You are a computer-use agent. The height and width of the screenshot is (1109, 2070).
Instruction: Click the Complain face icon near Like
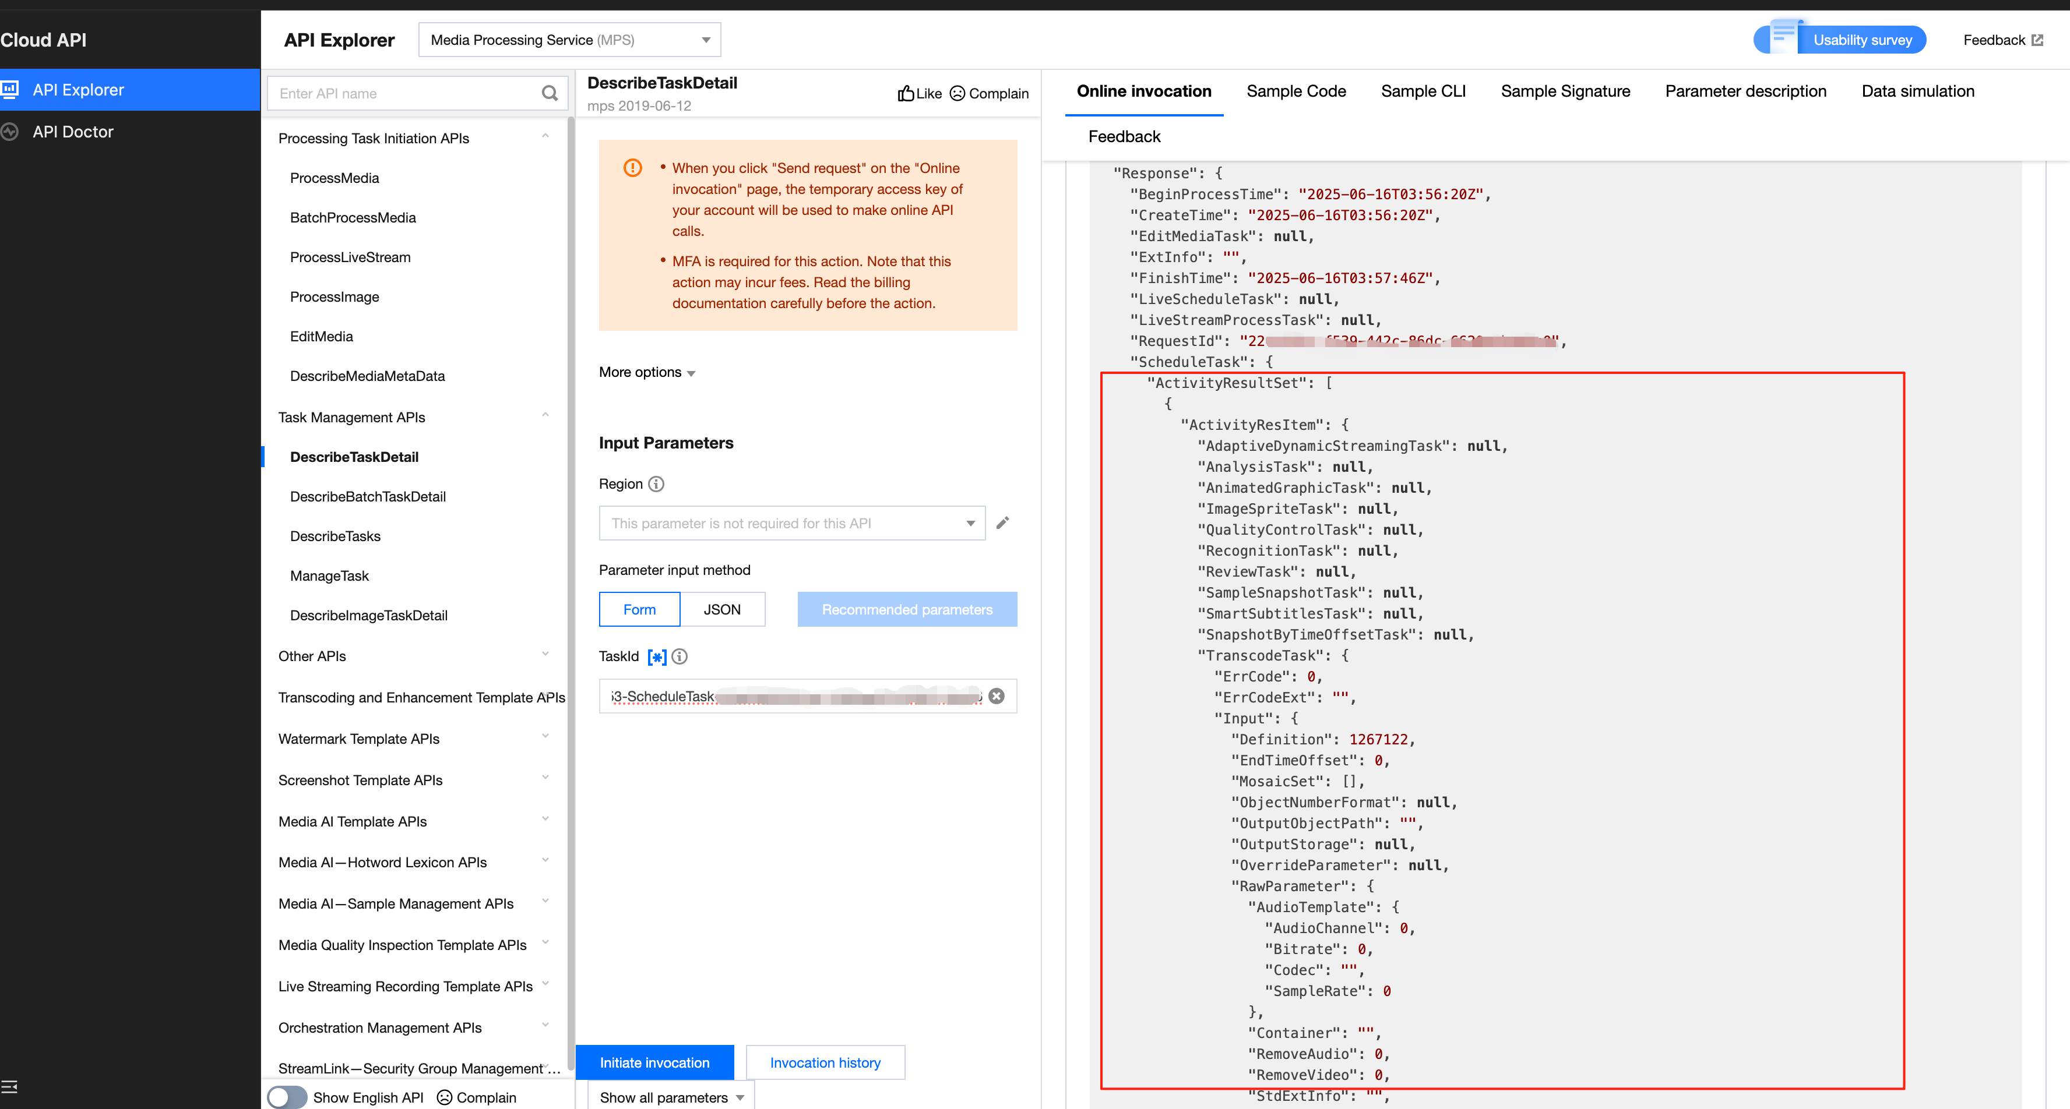[957, 93]
